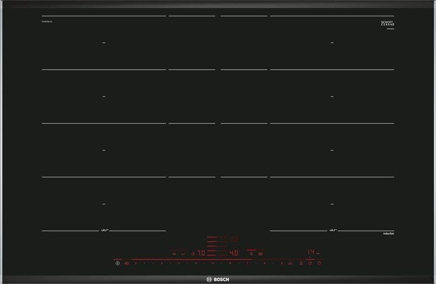
Task: Tap the red childproof lock symbol beside power
Action: pyautogui.click(x=127, y=263)
